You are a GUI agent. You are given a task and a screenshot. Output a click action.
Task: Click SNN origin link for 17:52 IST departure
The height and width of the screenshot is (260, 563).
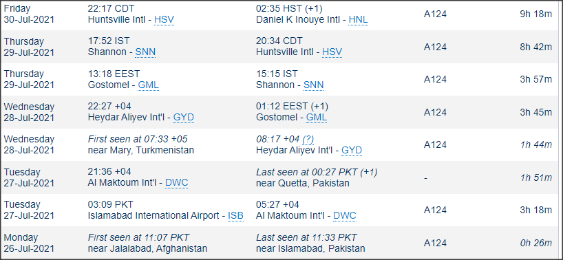145,52
